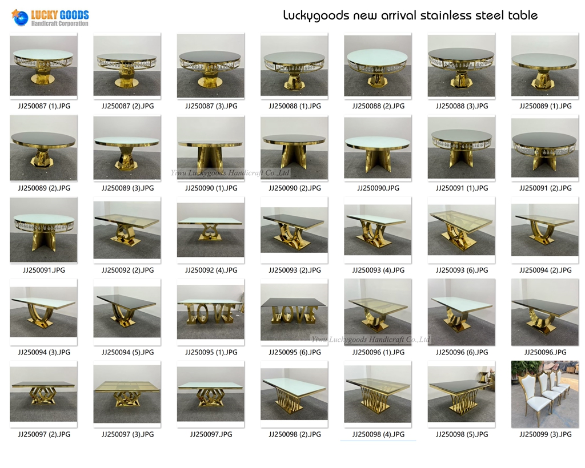This screenshot has height=468, width=585.
Task: Click the JJ250094 (3).JPG thumbnail
Action: [x=43, y=313]
